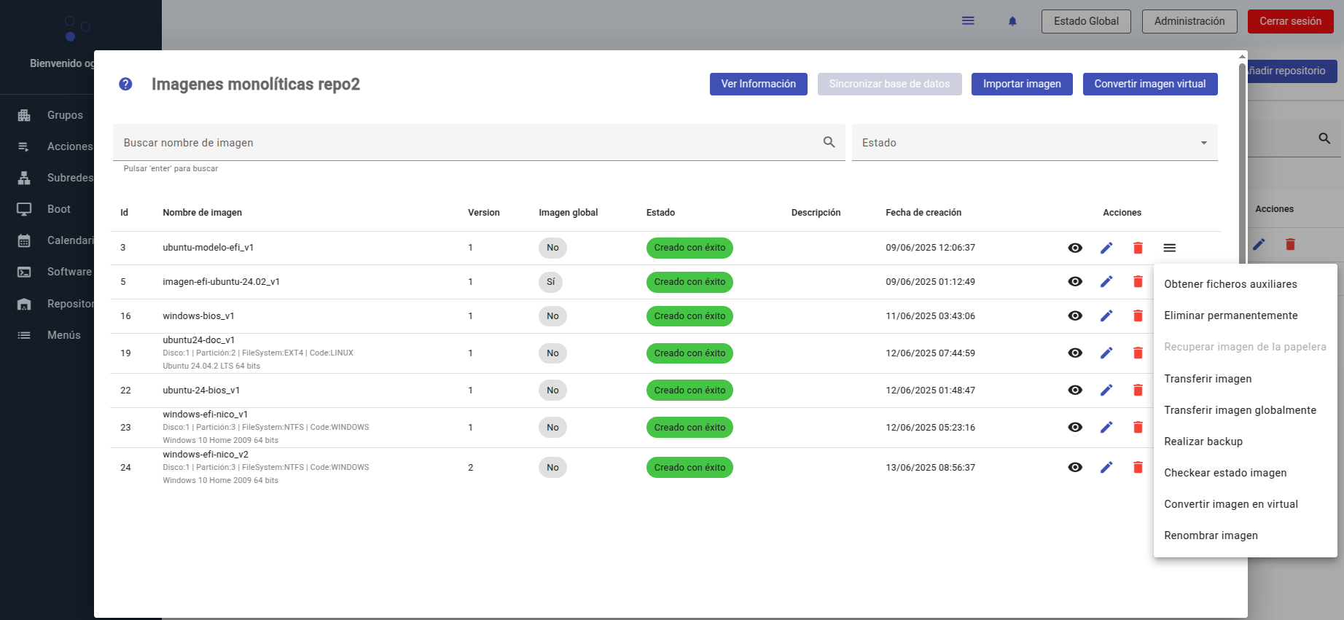This screenshot has height=620, width=1344.
Task: Click the help question mark icon
Action: tap(125, 85)
